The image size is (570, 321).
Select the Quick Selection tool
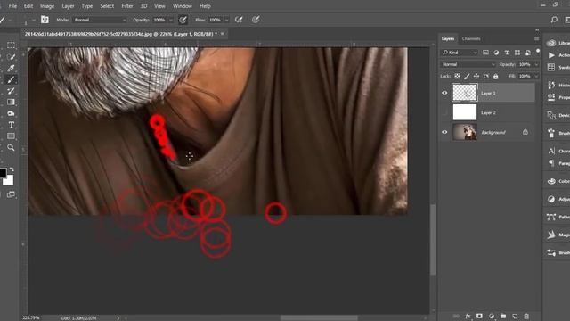tap(11, 57)
